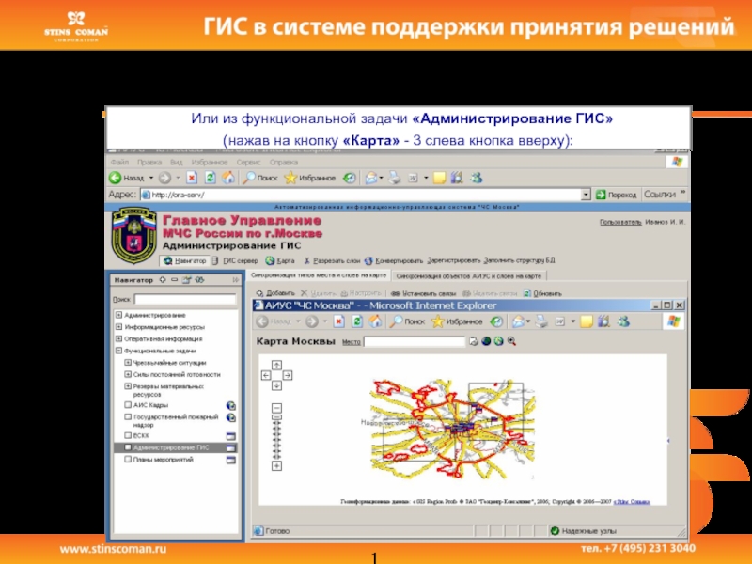The width and height of the screenshot is (752, 564).
Task: Click the Messenger icon in the main browser toolbar
Action: point(477,178)
